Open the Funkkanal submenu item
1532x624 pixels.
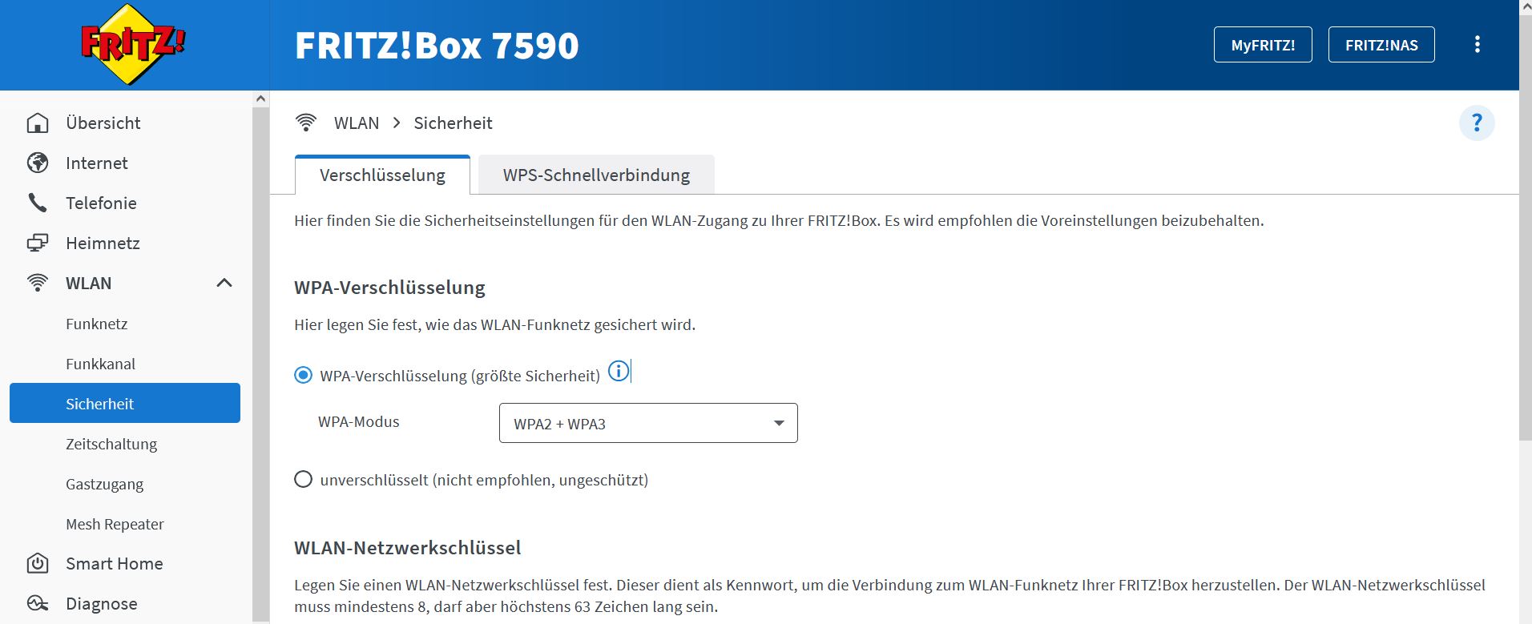100,364
